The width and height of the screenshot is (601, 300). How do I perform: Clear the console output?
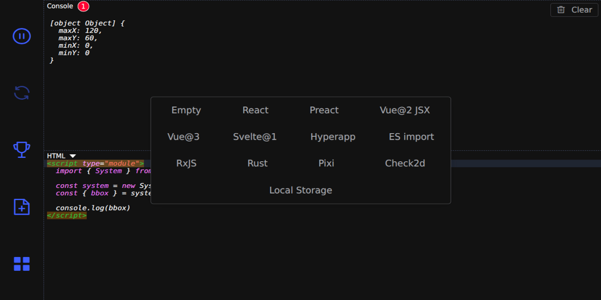574,10
